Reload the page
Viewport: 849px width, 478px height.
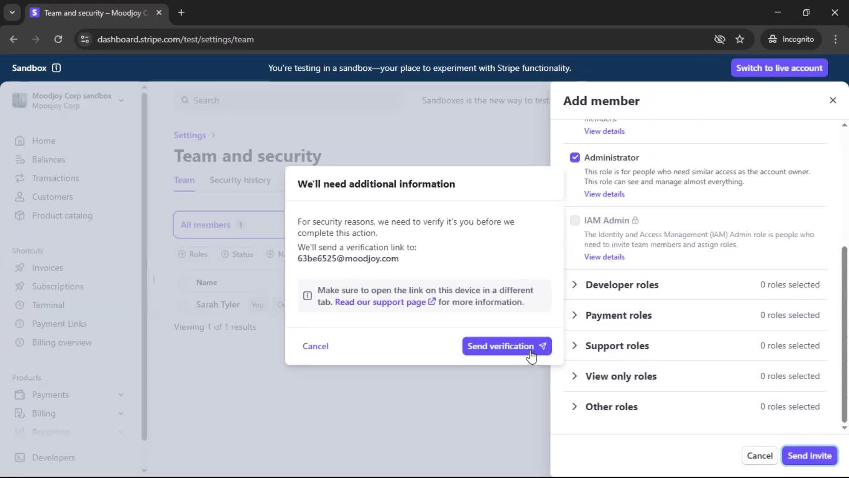tap(58, 39)
